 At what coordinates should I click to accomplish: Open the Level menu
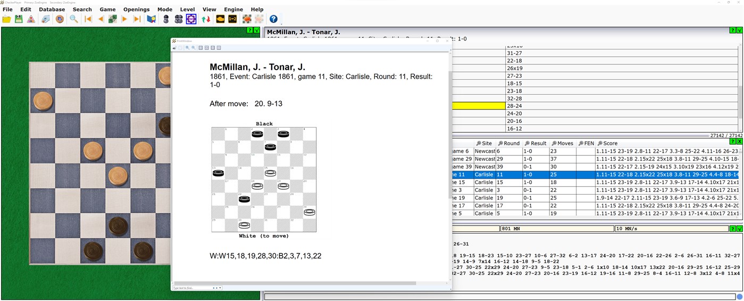click(x=187, y=10)
